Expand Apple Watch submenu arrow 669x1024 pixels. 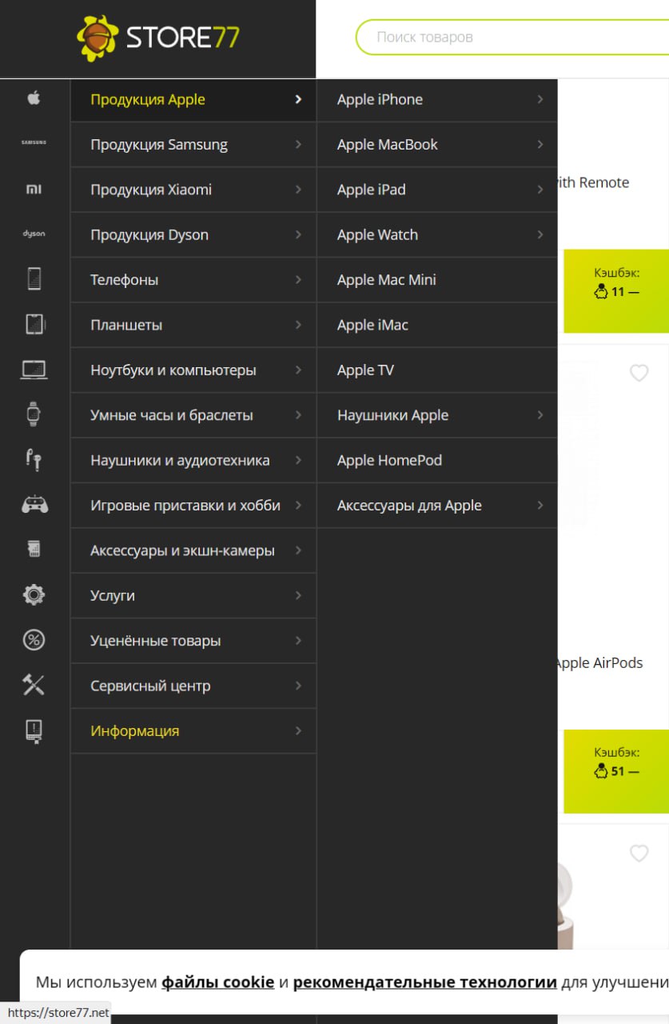point(540,234)
